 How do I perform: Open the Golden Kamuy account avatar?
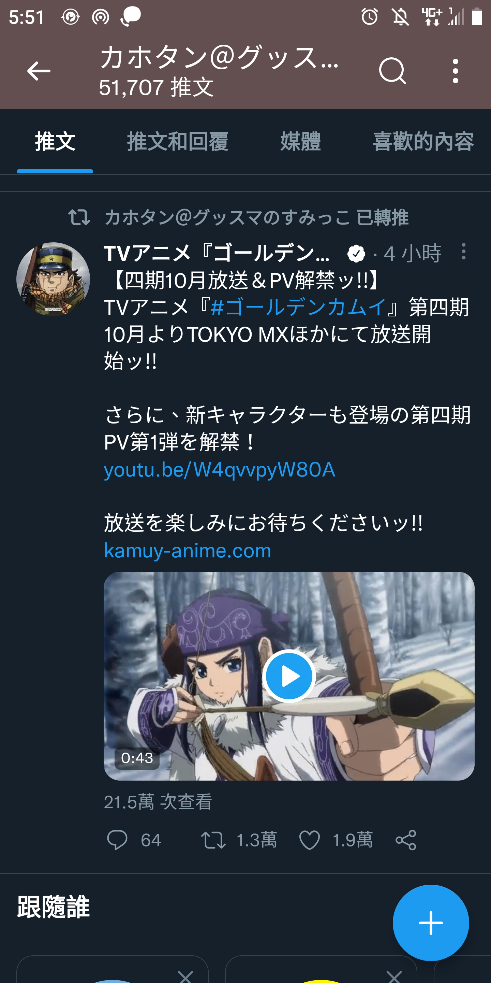[x=53, y=279]
